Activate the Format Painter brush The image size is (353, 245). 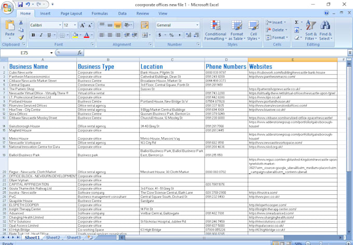tap(21, 38)
